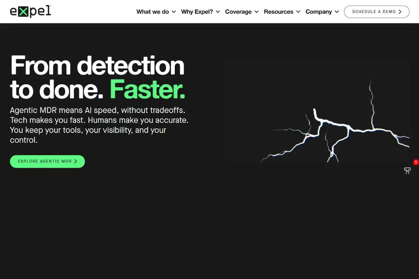Screen dimensions: 419x279
Task: Click Explore Agentic MDR button
Action: [x=47, y=161]
